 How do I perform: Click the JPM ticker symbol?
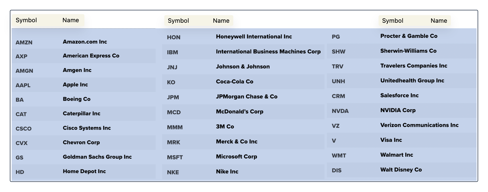tap(173, 97)
